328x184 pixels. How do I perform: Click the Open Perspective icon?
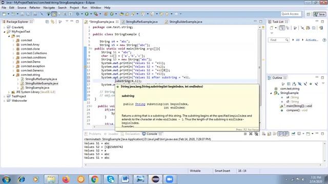coord(309,14)
